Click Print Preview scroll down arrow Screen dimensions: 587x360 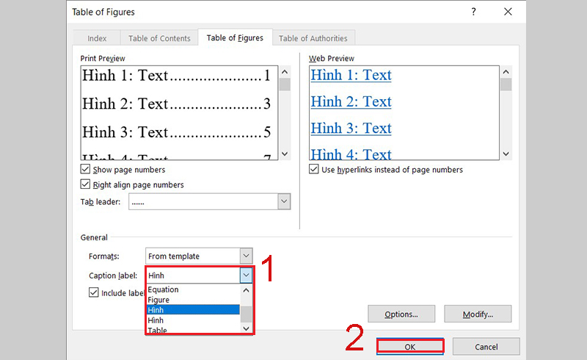285,154
